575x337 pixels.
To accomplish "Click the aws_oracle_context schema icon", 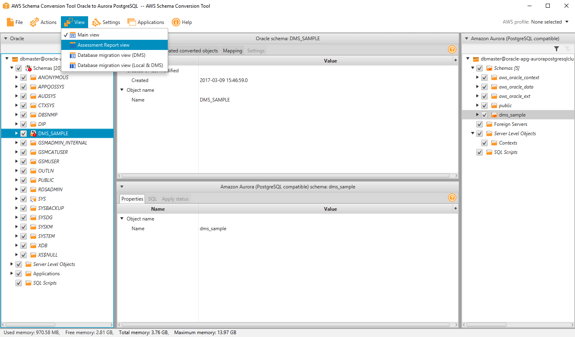I will click(494, 78).
